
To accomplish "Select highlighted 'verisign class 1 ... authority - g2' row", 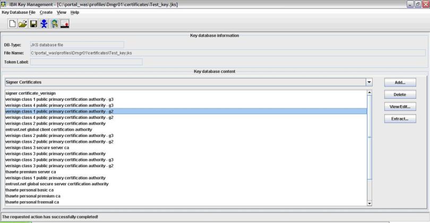I will 186,111.
